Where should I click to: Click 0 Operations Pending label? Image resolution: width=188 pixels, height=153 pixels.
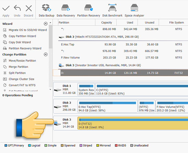click(18, 95)
